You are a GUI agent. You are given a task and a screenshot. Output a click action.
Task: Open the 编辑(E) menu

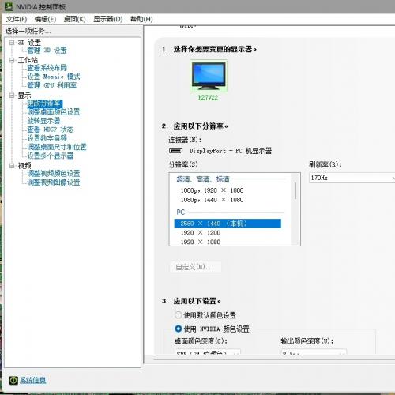45,19
